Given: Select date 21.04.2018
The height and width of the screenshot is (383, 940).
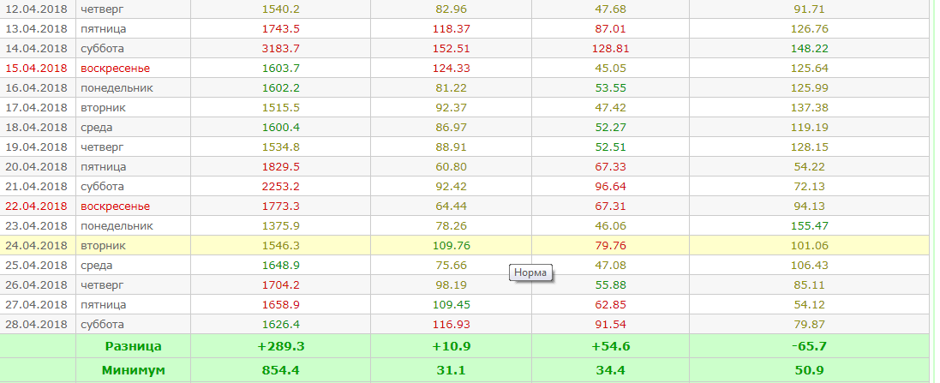Looking at the screenshot, I should 37,187.
